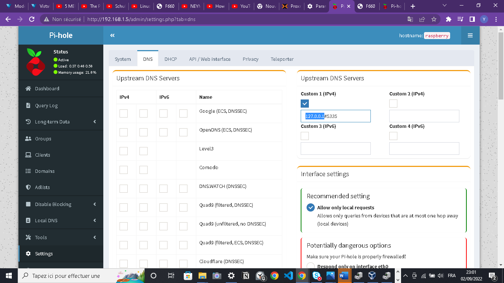Click the Query Log file icon
Screen dimensions: 504x283
[28, 105]
